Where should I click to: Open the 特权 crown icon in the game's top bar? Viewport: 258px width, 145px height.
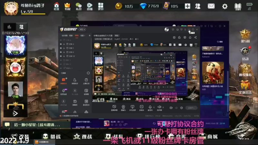pyautogui.click(x=67, y=6)
